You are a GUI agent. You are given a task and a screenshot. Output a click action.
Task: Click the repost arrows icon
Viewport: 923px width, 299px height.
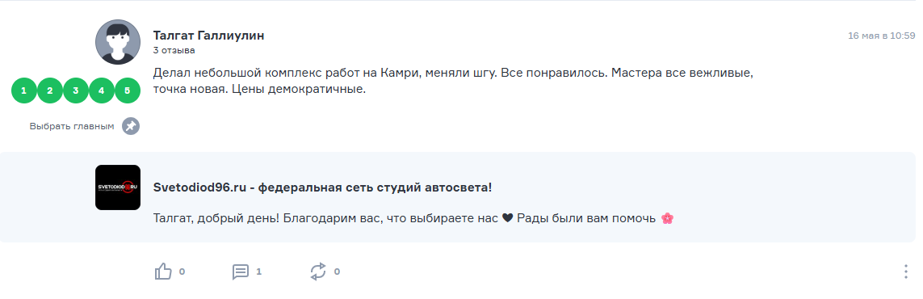click(318, 272)
